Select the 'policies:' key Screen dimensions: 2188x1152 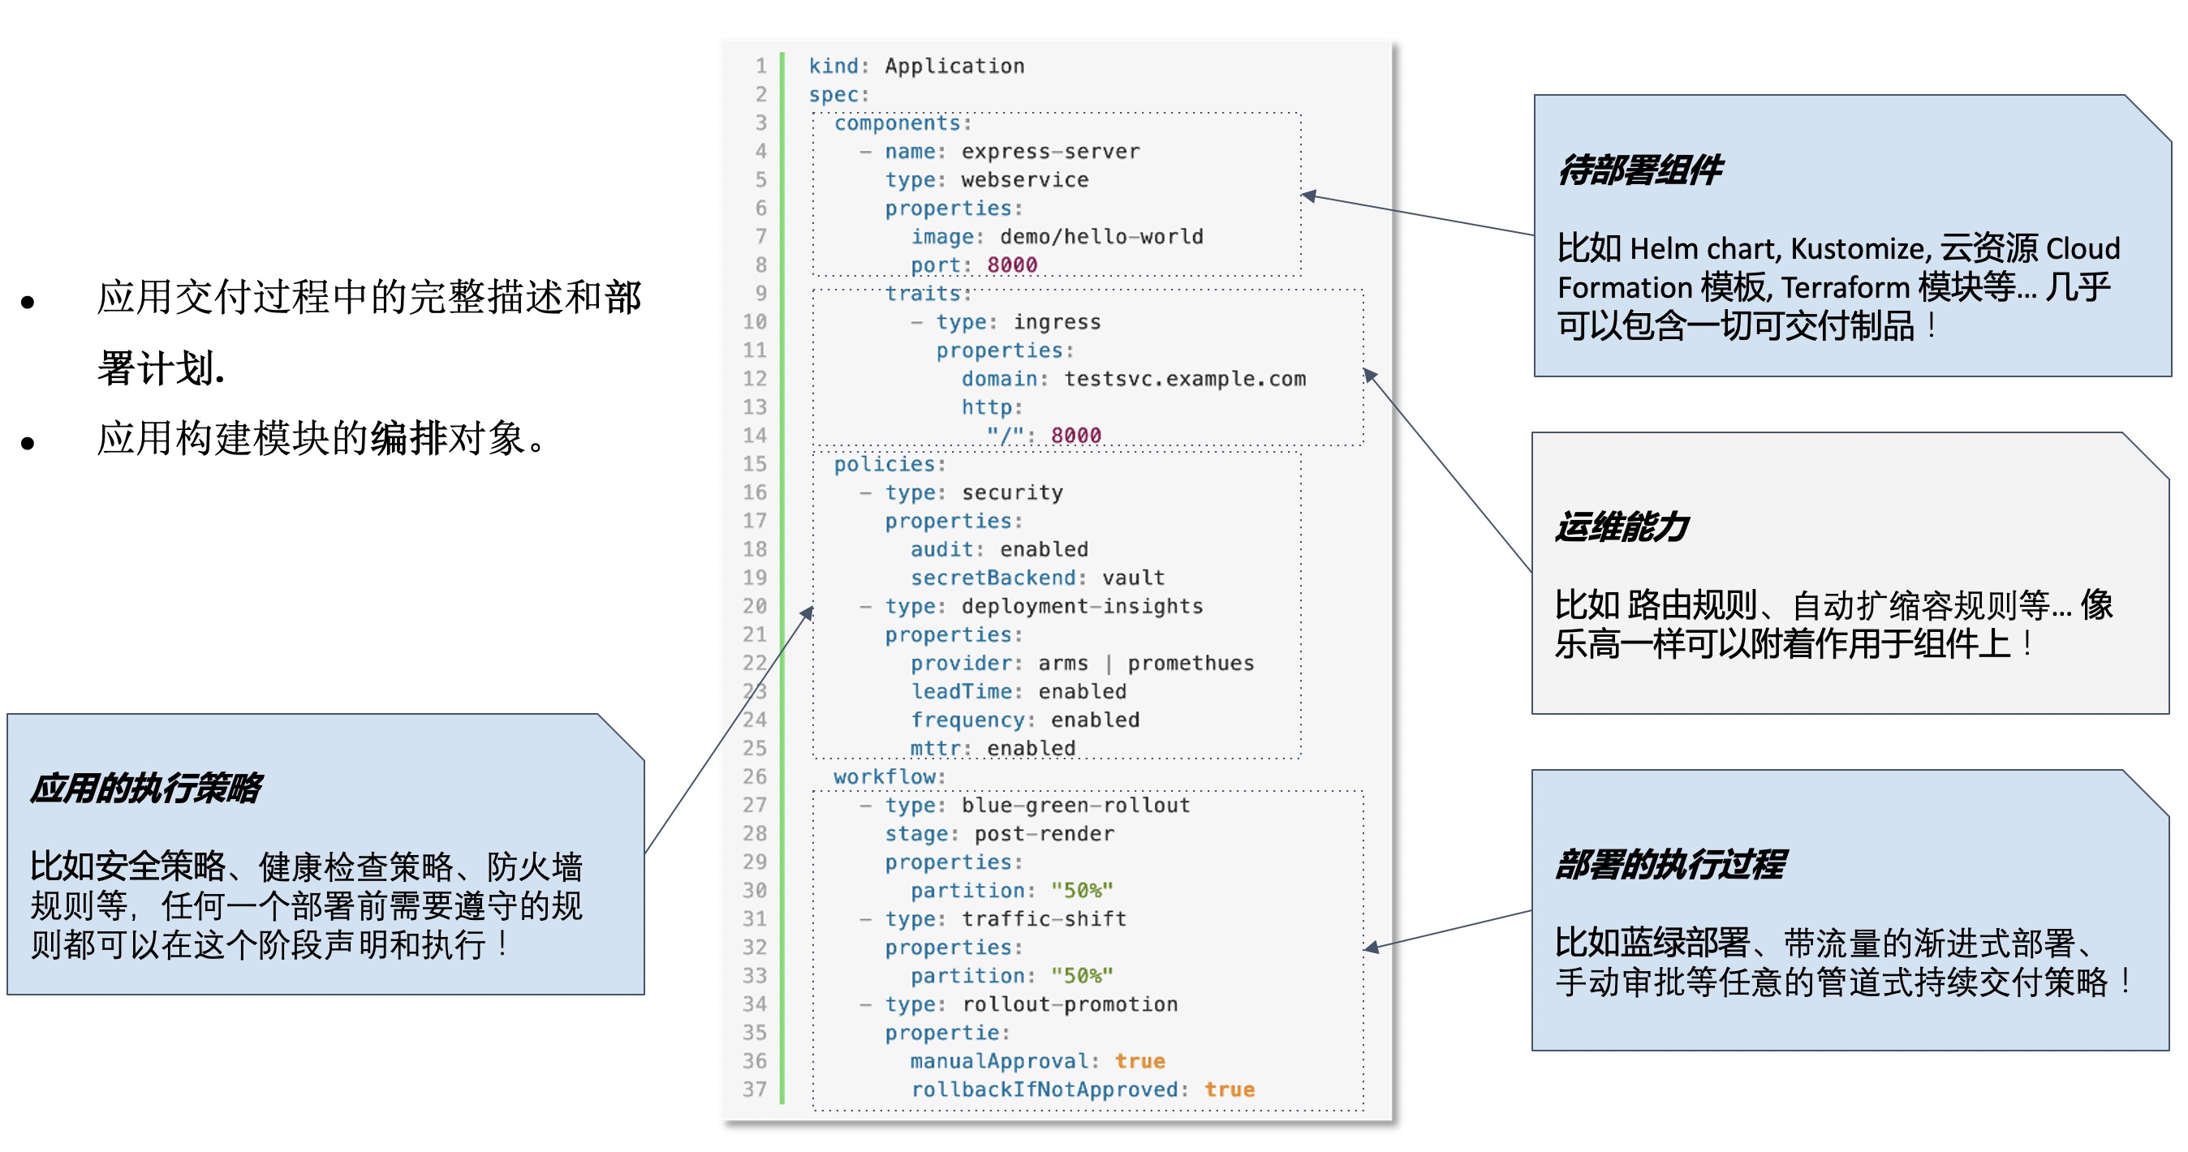point(889,464)
